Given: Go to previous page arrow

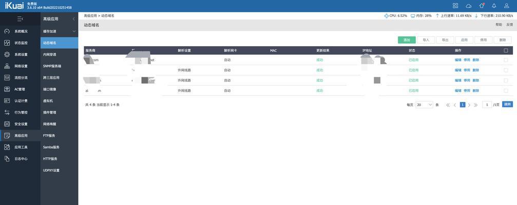Looking at the screenshot, I should pos(455,105).
